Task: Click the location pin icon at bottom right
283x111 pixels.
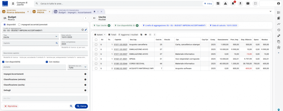Action: [279, 110]
